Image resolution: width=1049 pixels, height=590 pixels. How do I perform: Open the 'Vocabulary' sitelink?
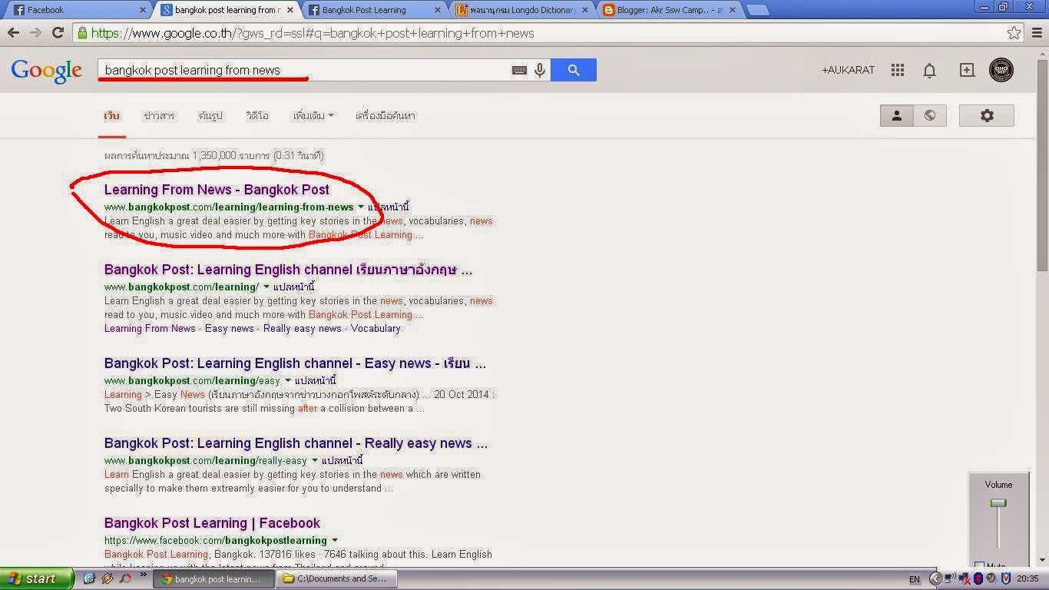click(376, 328)
